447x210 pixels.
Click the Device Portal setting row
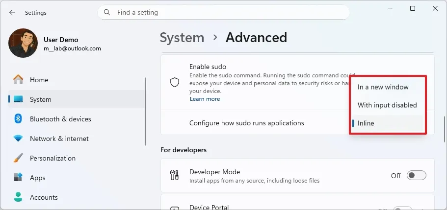(297, 202)
